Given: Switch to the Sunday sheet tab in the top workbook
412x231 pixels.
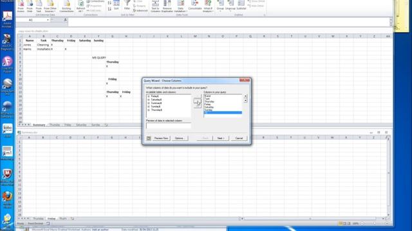Looking at the screenshot, I should click(x=96, y=125).
